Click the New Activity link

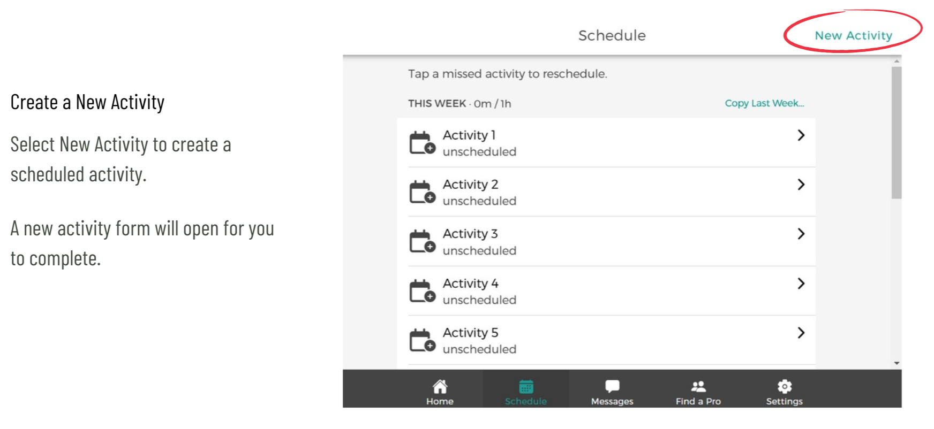point(853,36)
